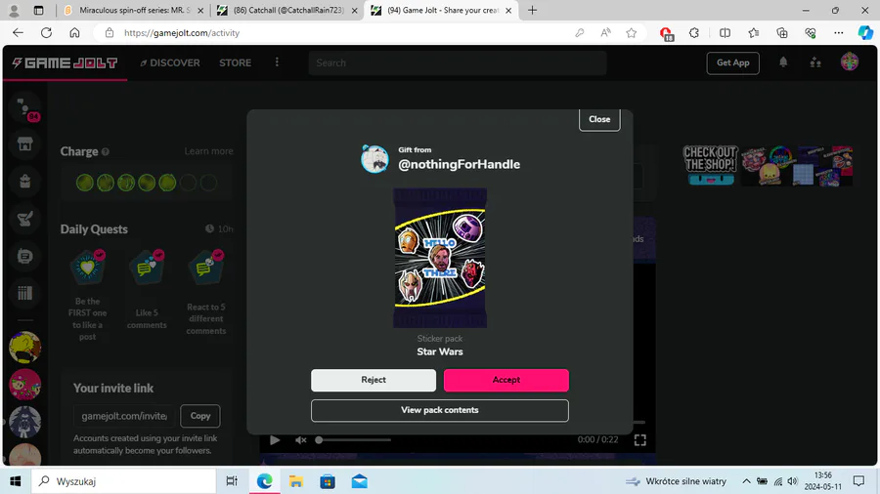Open the browser extensions puzzle icon
Image resolution: width=880 pixels, height=494 pixels.
click(694, 33)
